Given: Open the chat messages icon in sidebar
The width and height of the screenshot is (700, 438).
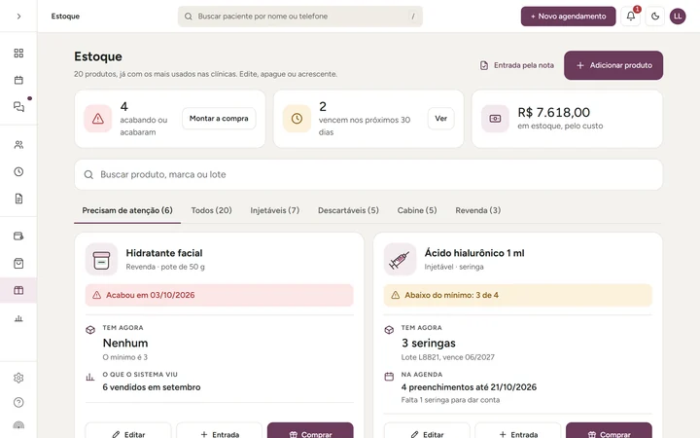Looking at the screenshot, I should [x=18, y=107].
